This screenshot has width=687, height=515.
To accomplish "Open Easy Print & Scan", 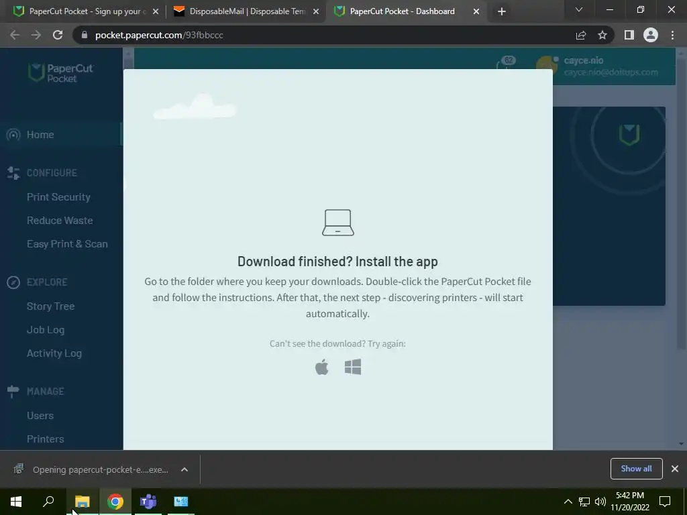I will tap(67, 244).
